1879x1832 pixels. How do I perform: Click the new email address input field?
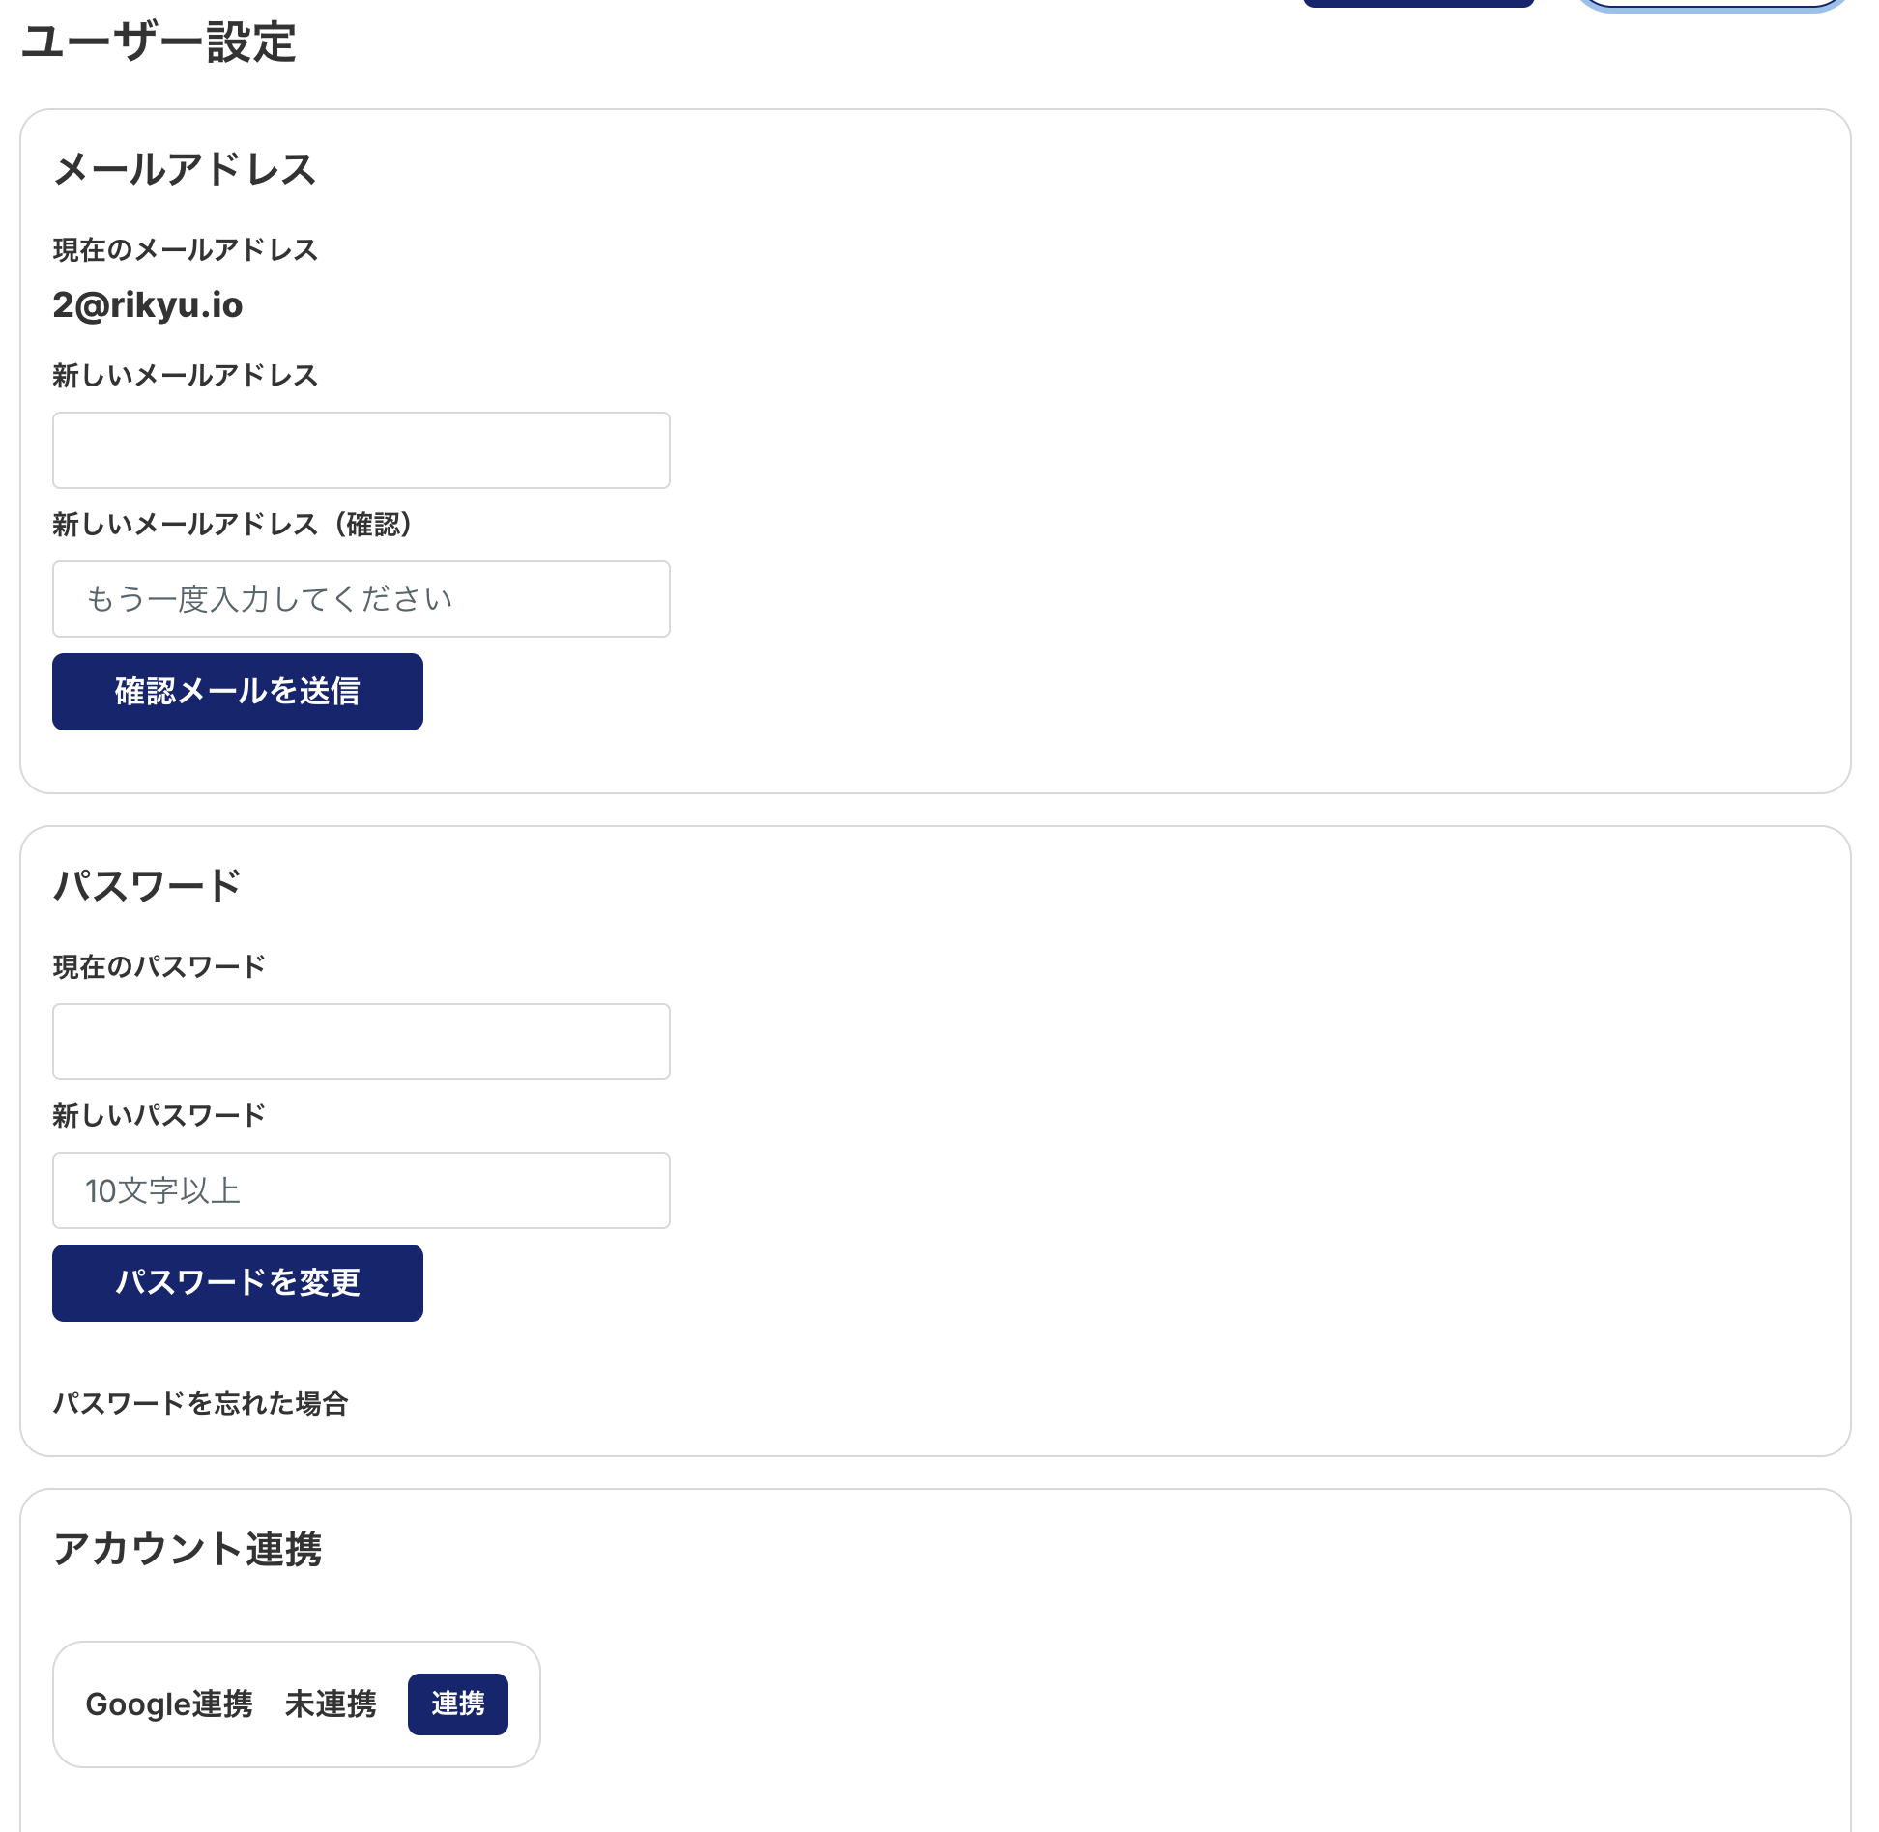point(361,450)
